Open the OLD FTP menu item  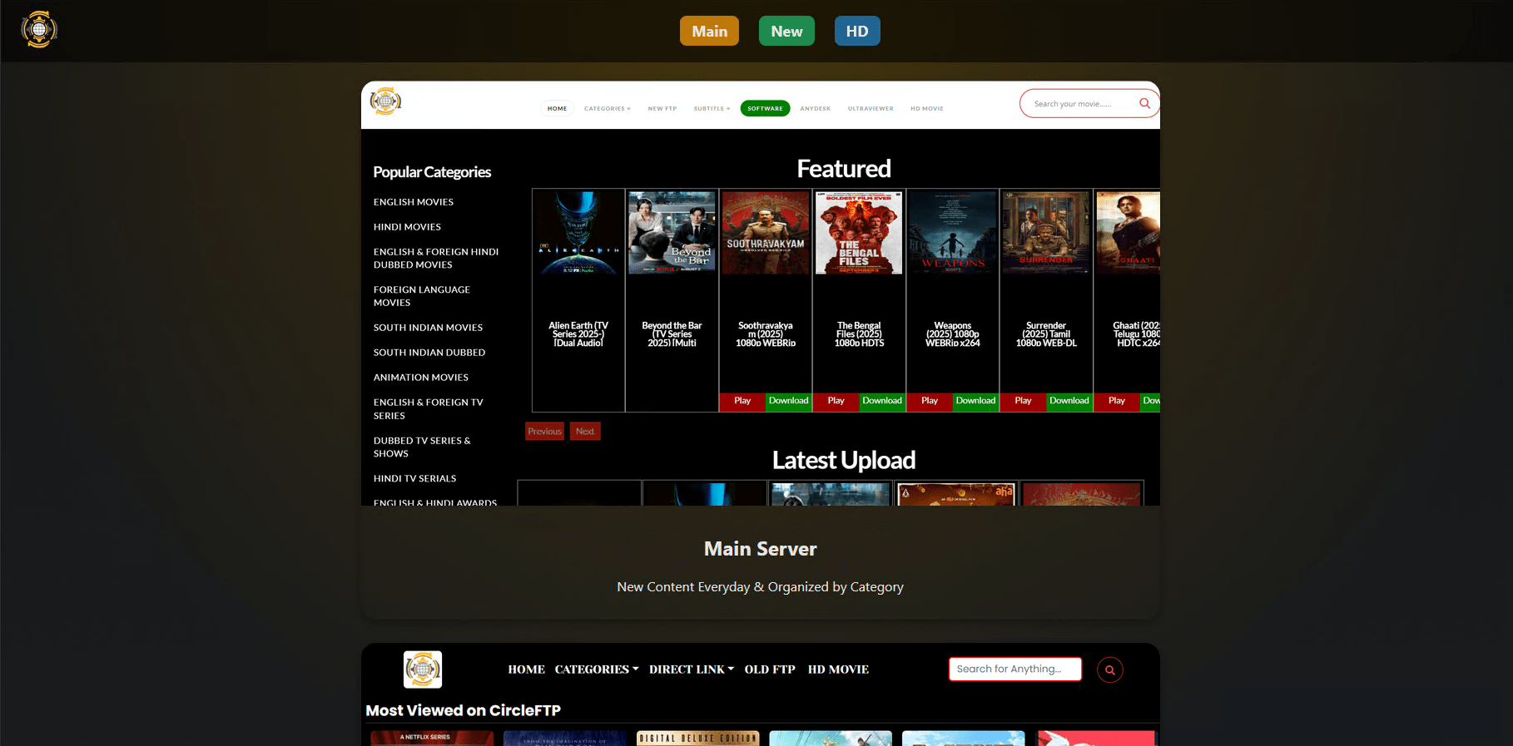[x=770, y=669]
